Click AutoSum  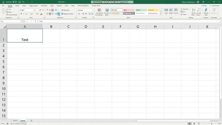coord(185,9)
